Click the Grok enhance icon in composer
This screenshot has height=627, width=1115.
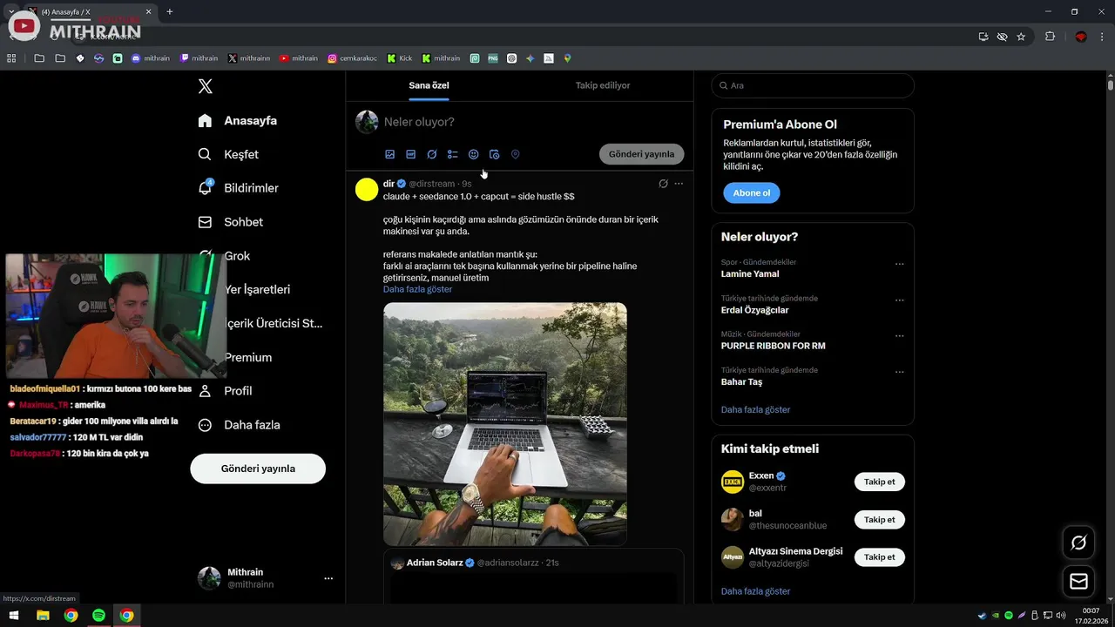[x=432, y=154]
